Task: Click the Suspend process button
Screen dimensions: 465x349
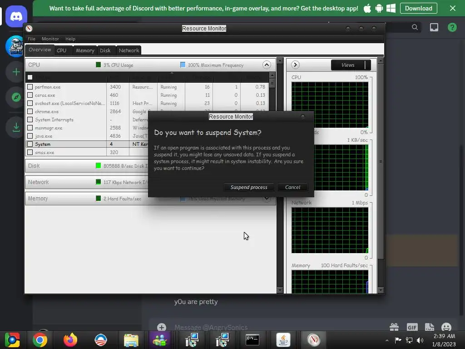Action: (x=249, y=187)
